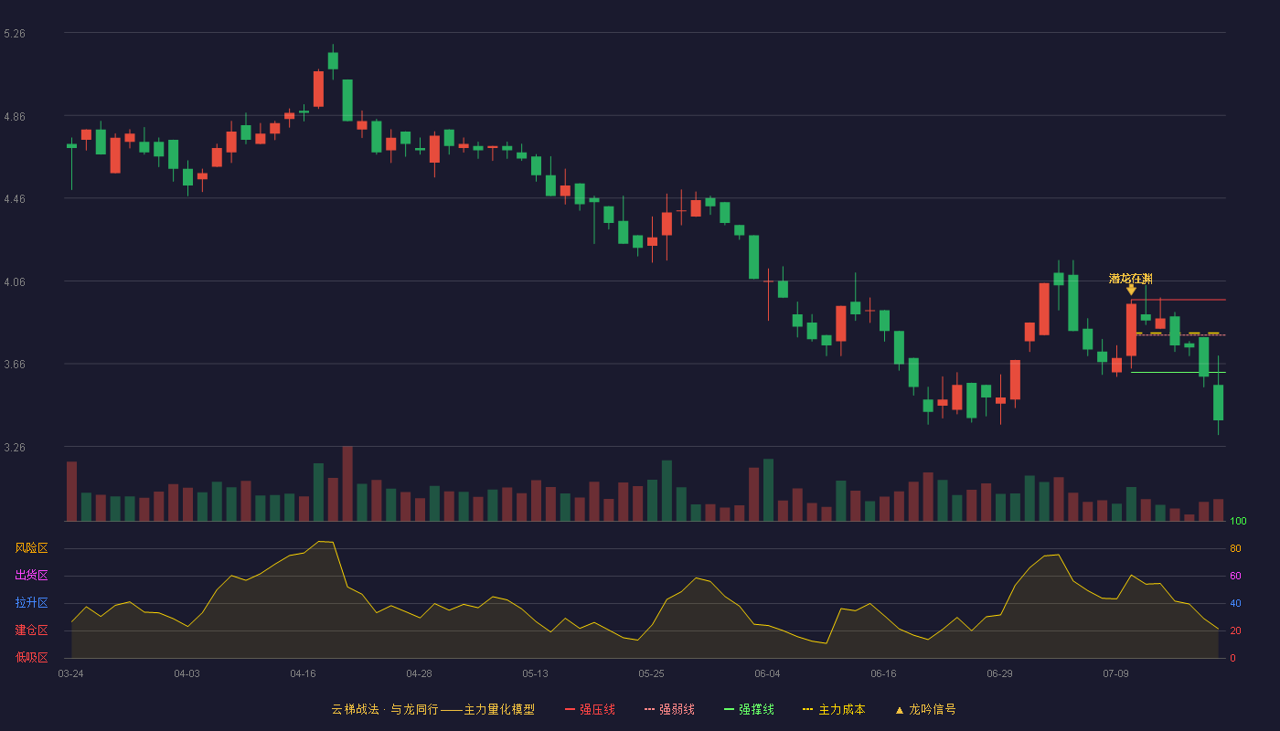Click the 06-29 date axis label

pos(999,673)
